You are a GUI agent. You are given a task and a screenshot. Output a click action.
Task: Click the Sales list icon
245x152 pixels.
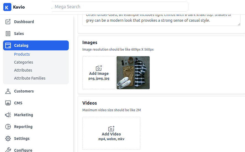pos(8,34)
